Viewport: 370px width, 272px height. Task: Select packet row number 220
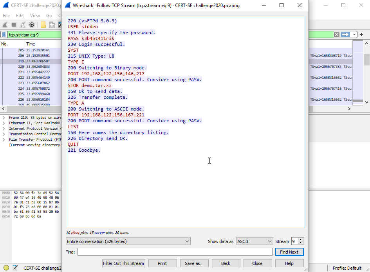point(31,67)
